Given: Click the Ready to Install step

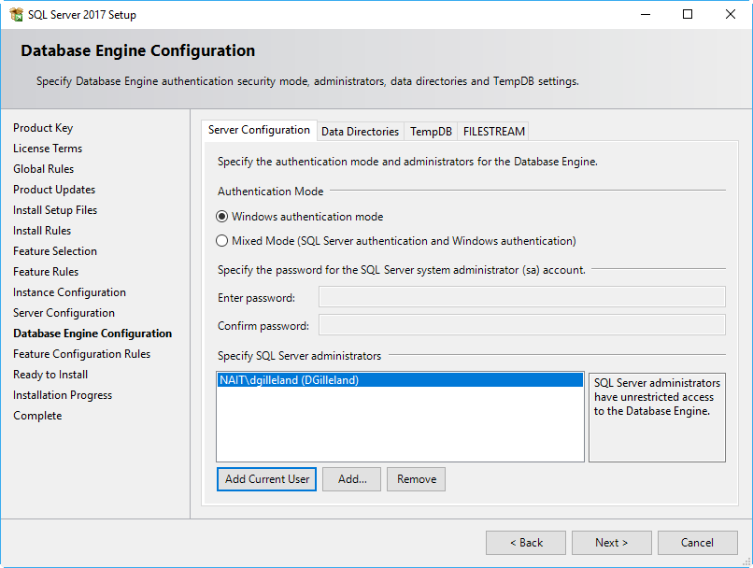Looking at the screenshot, I should pyautogui.click(x=50, y=375).
